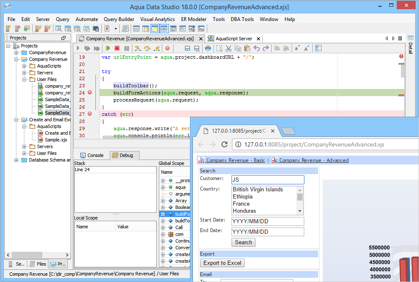Click the pause debugger icon

[x=126, y=48]
